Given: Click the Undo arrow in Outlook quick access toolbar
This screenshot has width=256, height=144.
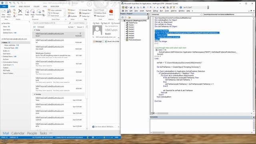Looking at the screenshot, I should click(x=10, y=3).
